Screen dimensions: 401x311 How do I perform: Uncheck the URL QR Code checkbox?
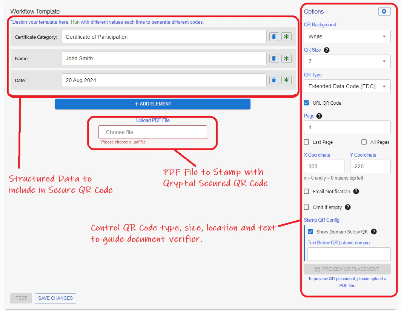(x=307, y=103)
